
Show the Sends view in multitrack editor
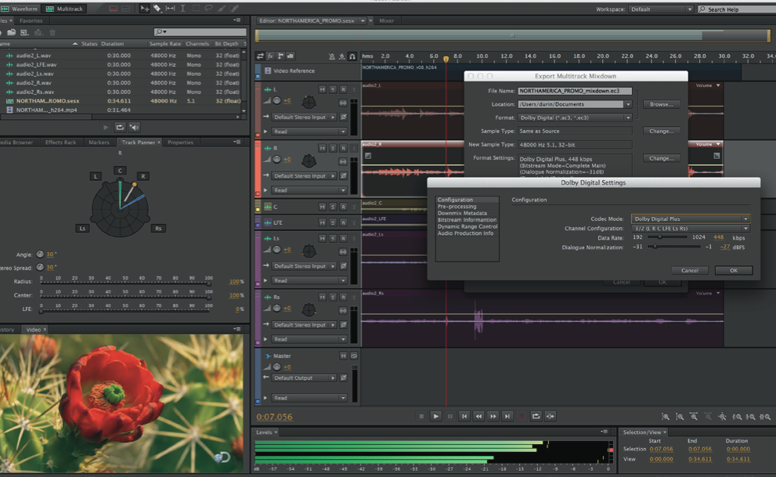click(x=280, y=56)
